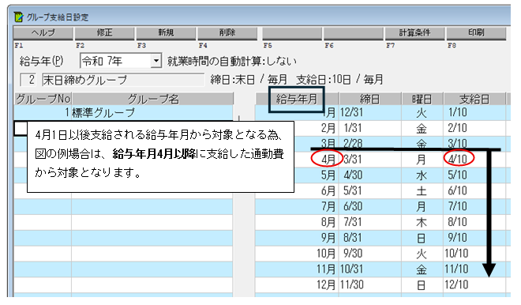Open the 給与年 dropdown arrow
This screenshot has height=305, width=521.
point(156,61)
